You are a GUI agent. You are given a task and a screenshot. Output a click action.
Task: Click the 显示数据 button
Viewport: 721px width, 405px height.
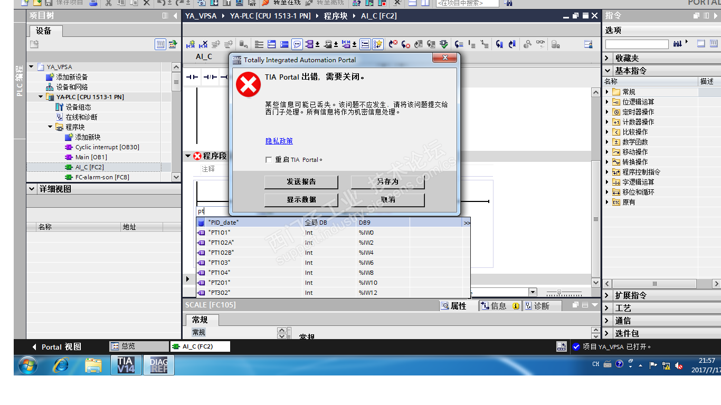[301, 200]
